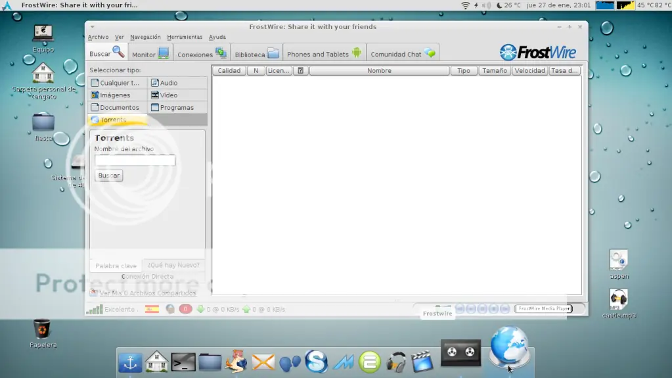The height and width of the screenshot is (378, 672).
Task: Click the red shared files counter badge
Action: click(x=185, y=309)
